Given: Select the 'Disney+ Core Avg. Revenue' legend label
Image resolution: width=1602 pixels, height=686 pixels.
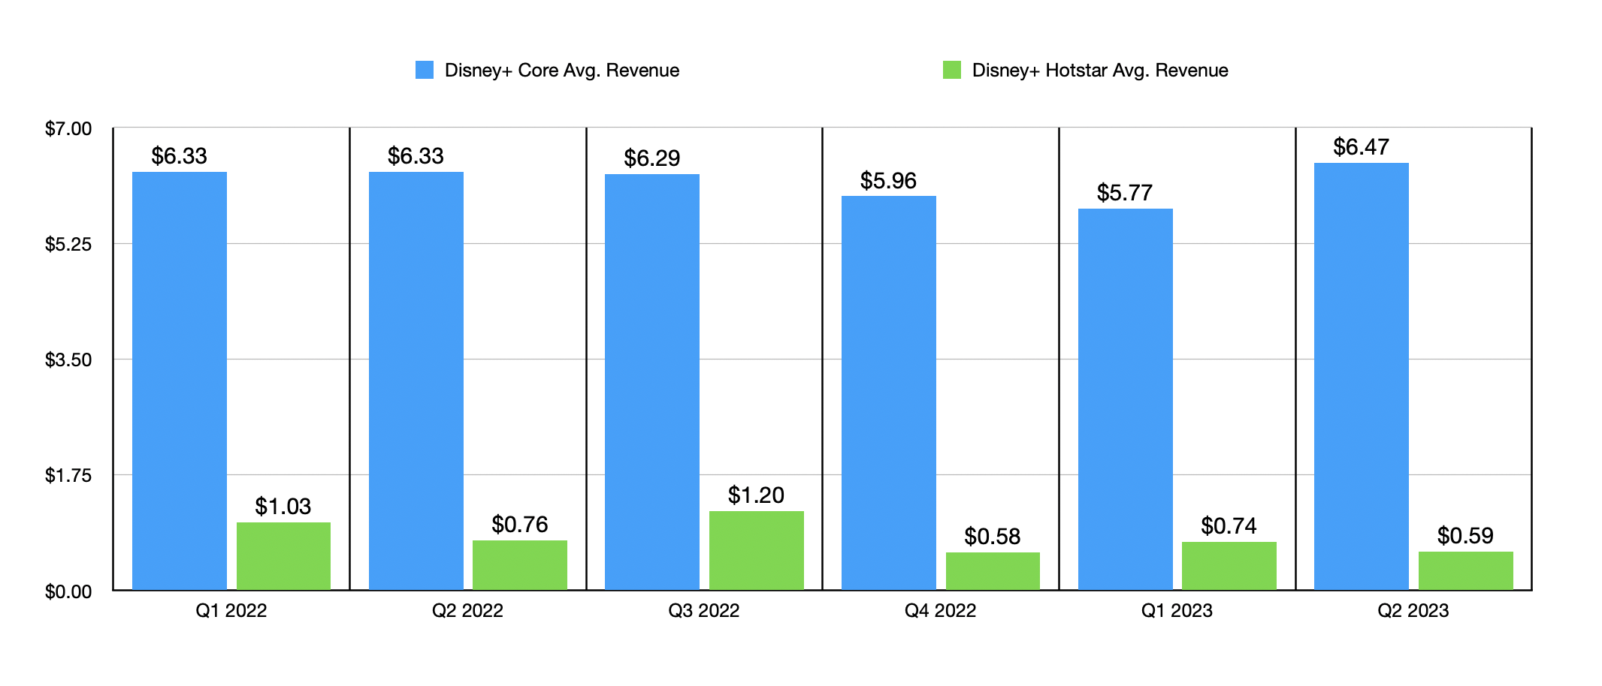Looking at the screenshot, I should 562,71.
